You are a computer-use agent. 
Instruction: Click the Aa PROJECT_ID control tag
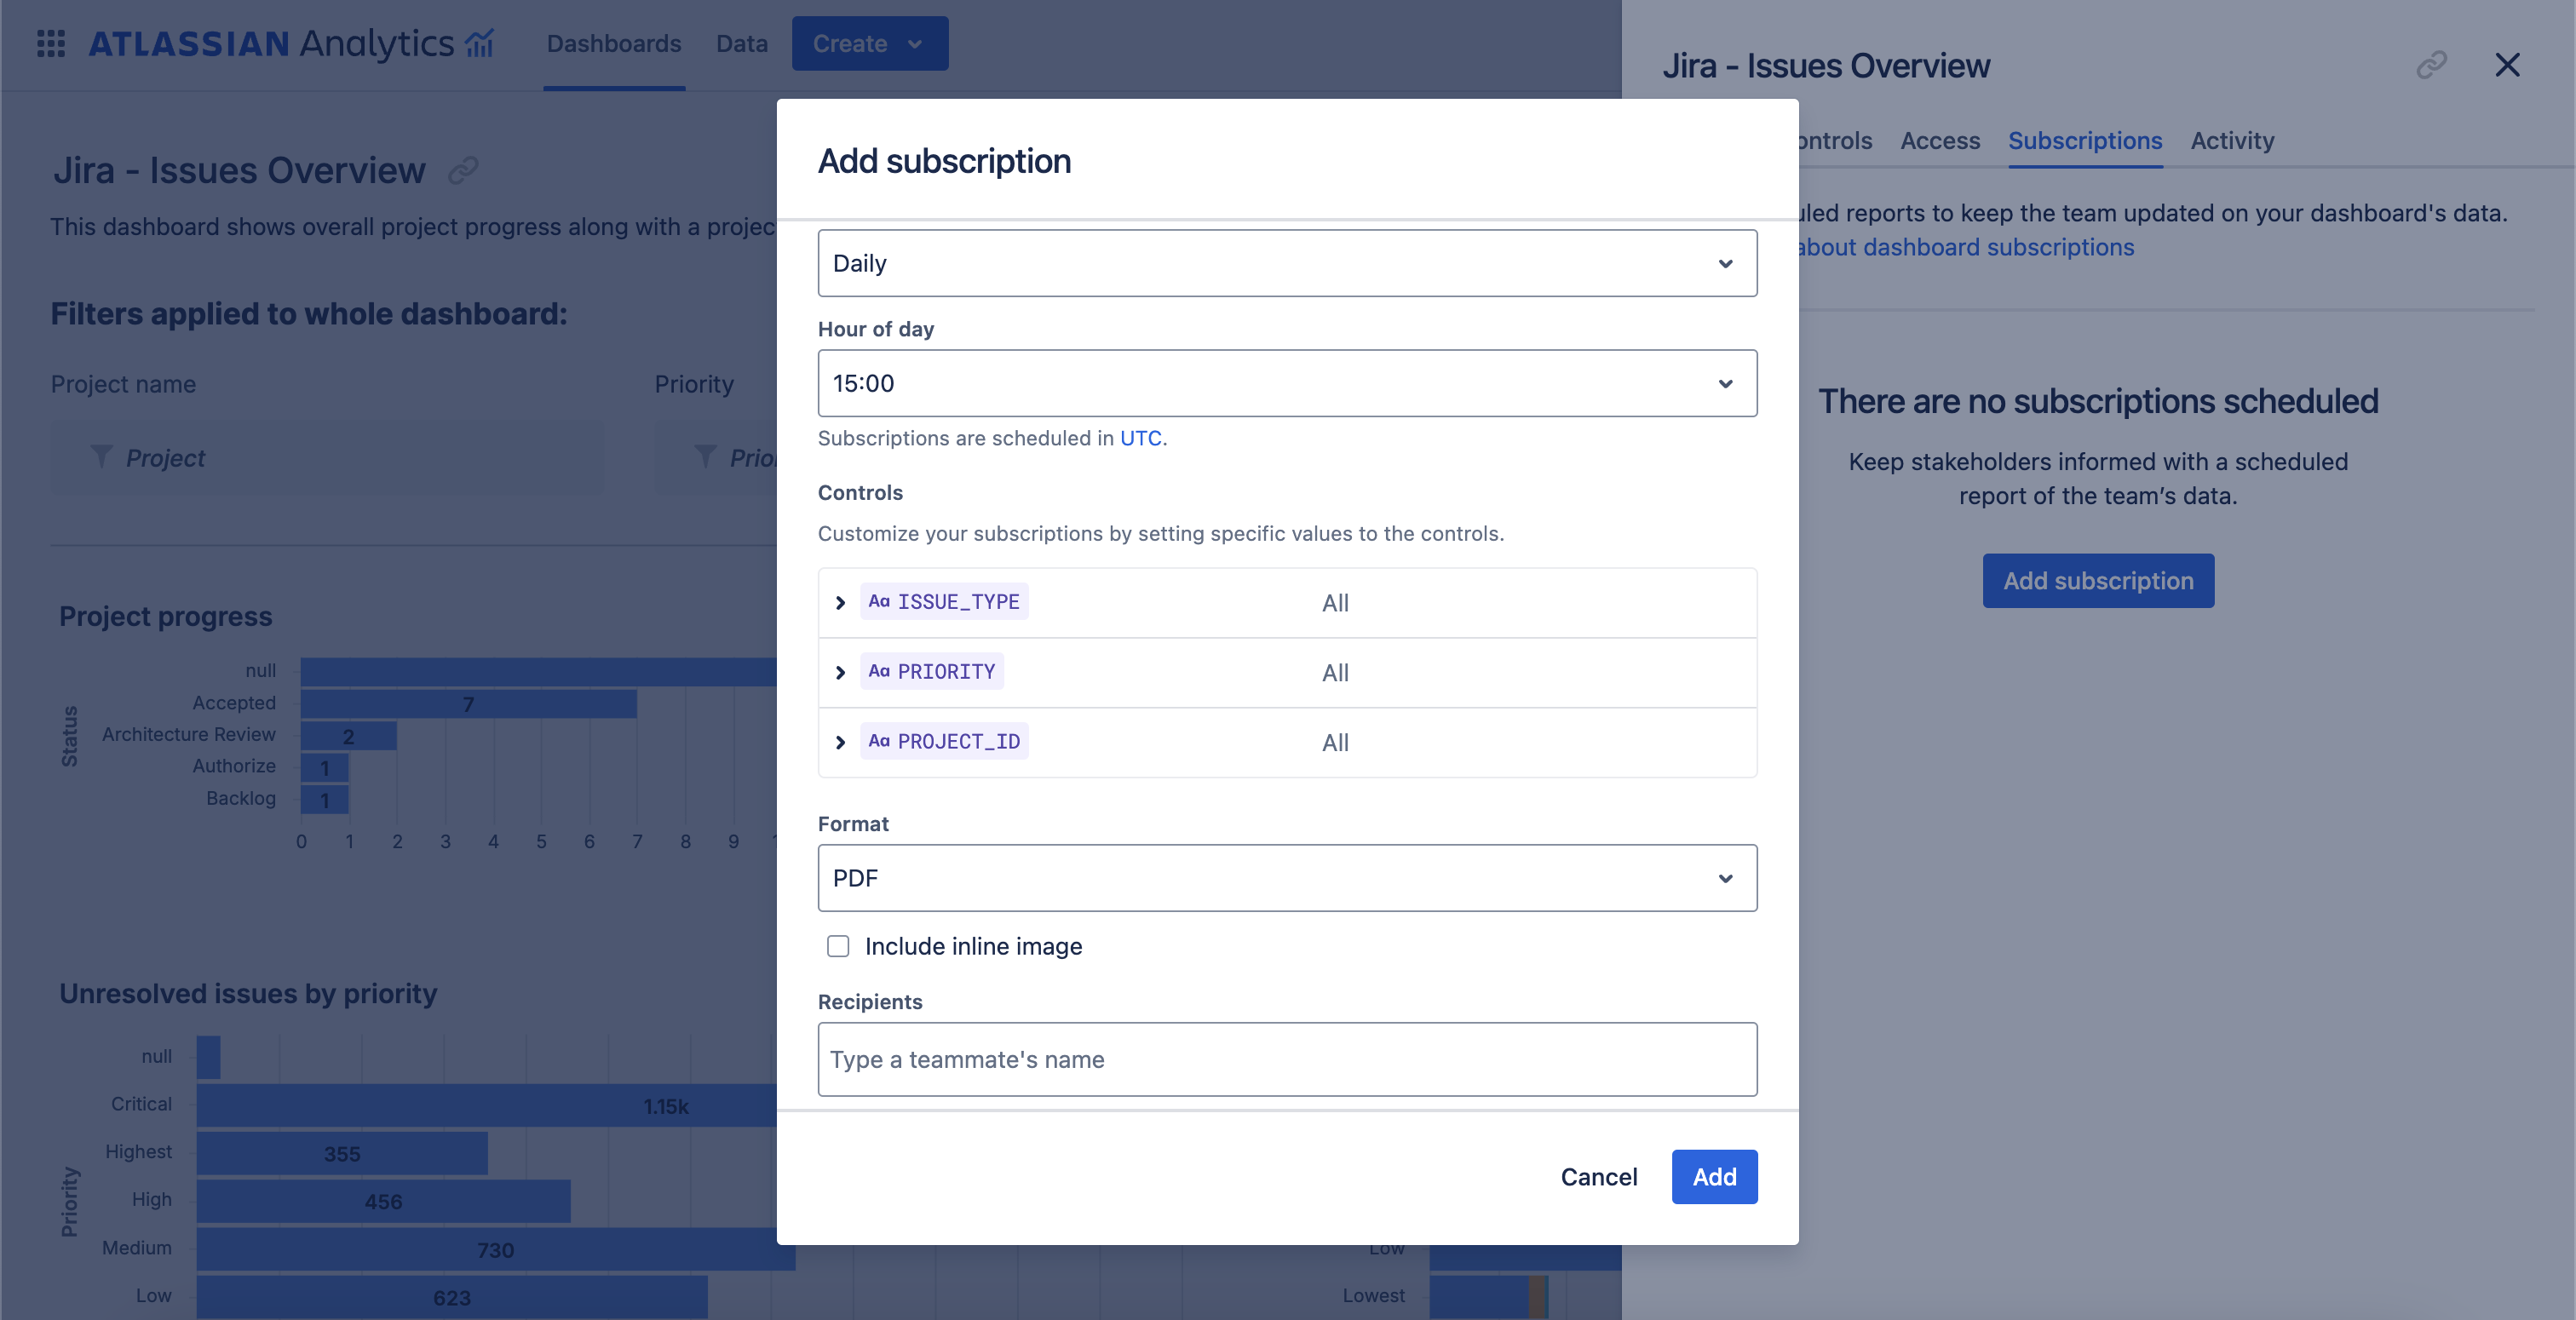(x=944, y=742)
